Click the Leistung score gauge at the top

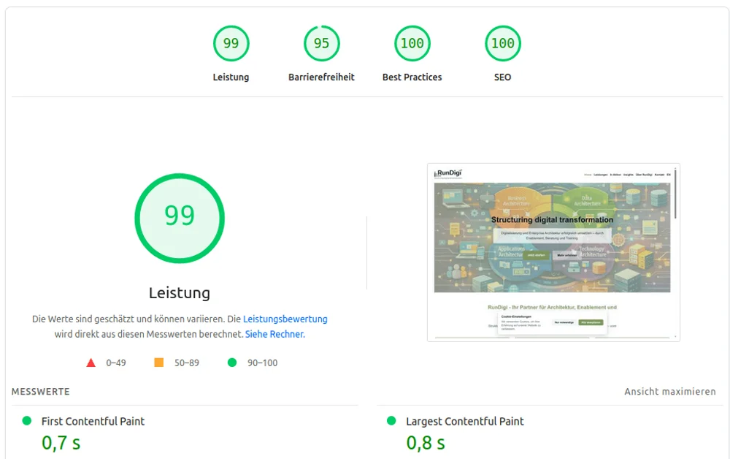click(231, 43)
